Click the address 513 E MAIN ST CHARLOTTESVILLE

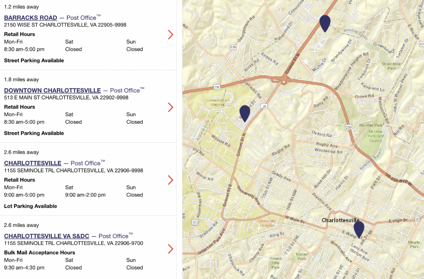point(66,97)
